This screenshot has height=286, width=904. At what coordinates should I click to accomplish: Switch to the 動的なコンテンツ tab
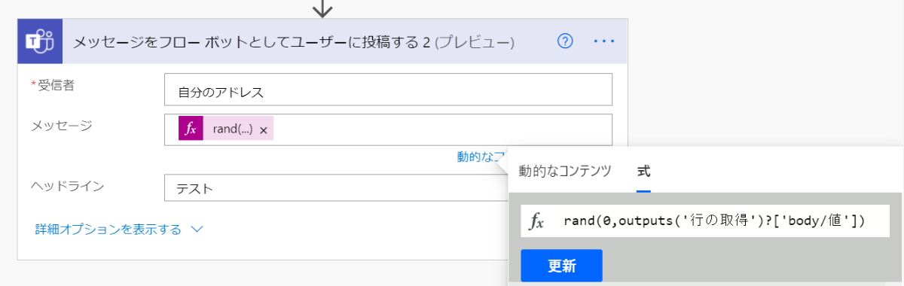click(x=565, y=171)
